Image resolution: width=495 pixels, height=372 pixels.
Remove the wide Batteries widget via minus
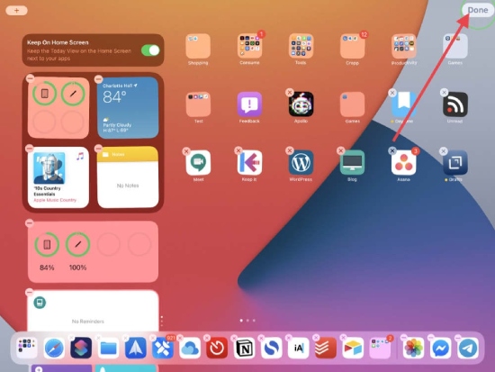(30, 223)
